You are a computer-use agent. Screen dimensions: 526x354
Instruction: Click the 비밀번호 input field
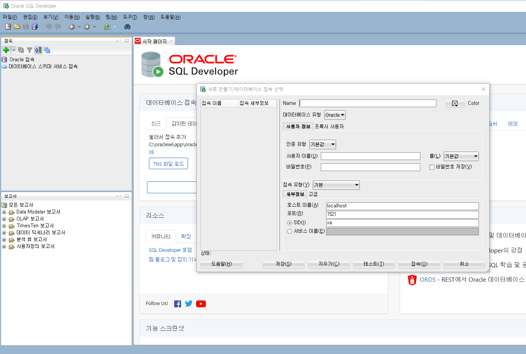[371, 167]
